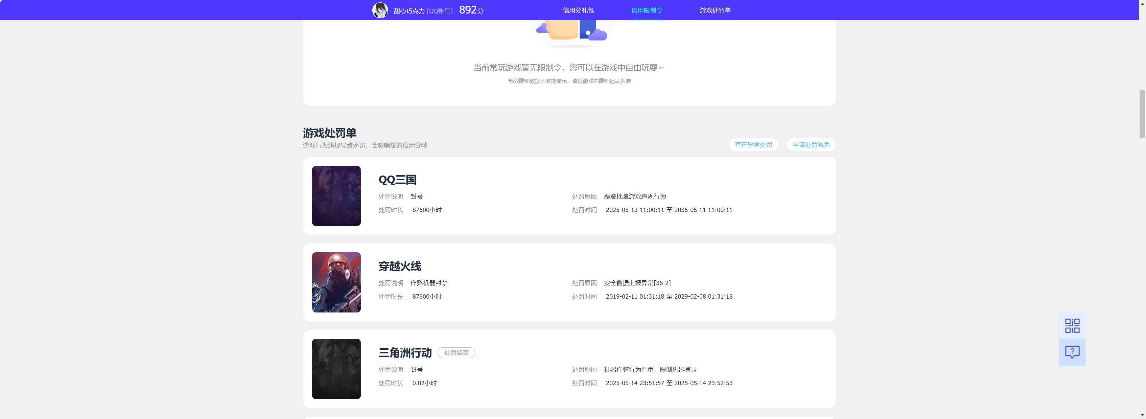
Task: Click 作弊机器封禁 description text
Action: 429,283
